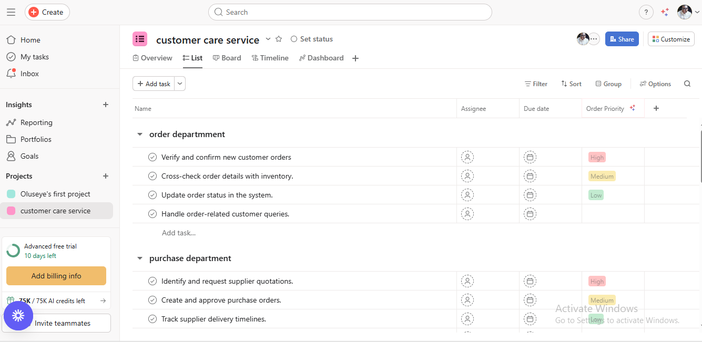702x342 pixels.
Task: Open due date calendar for Cross-check order task
Action: click(x=530, y=176)
